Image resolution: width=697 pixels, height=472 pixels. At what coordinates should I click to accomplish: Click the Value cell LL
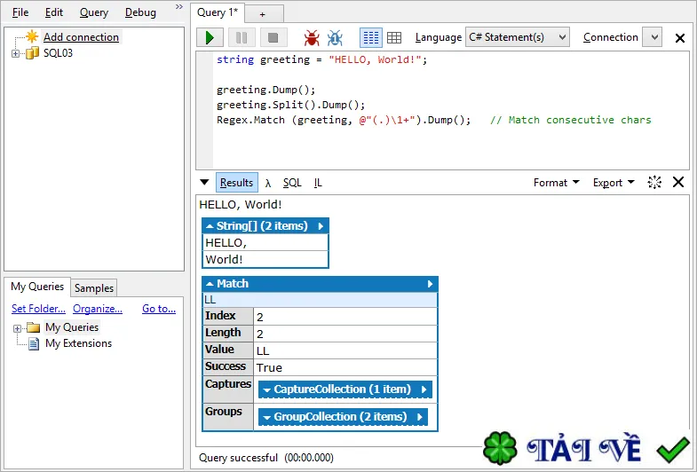point(345,350)
